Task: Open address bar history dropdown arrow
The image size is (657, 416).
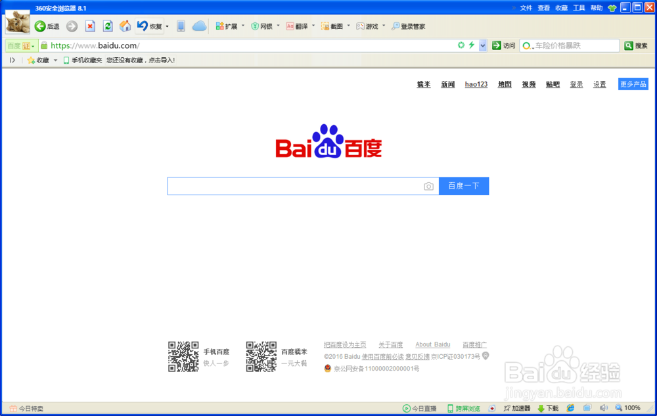Action: (483, 45)
